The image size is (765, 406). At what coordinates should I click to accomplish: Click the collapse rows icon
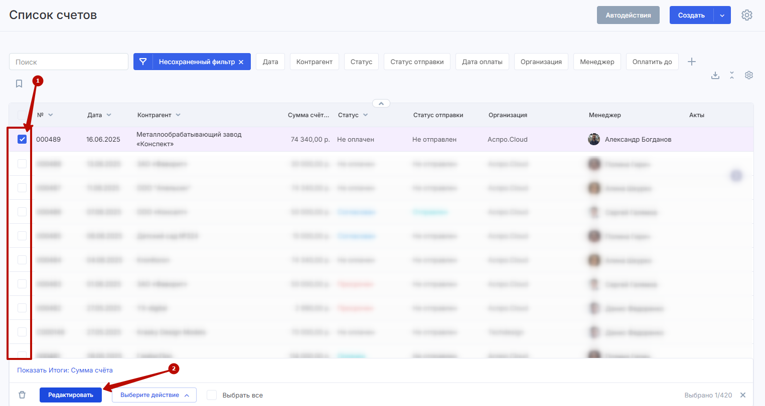pyautogui.click(x=732, y=75)
